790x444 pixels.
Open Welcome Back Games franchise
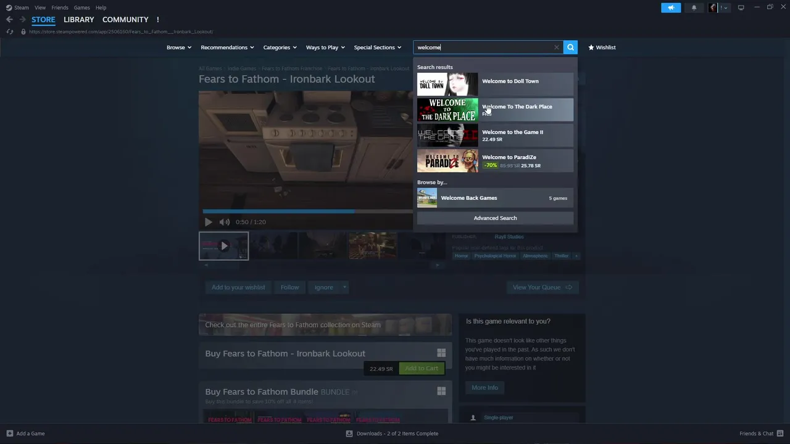[x=495, y=198]
